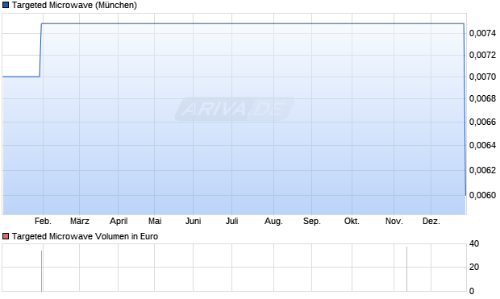Click the Okt. month label
This screenshot has width=500, height=299.
pos(352,221)
